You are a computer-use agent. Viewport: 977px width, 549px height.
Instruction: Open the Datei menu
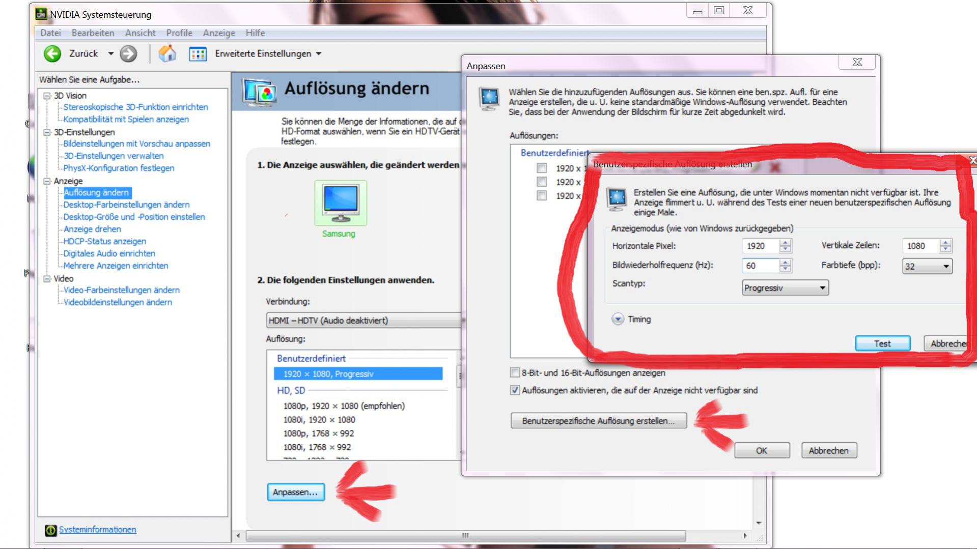(50, 33)
